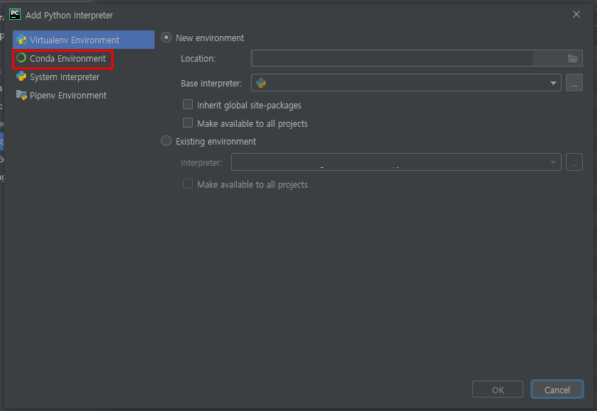Viewport: 597px width, 411px height.
Task: Choose the Existing environment radio button
Action: 166,141
